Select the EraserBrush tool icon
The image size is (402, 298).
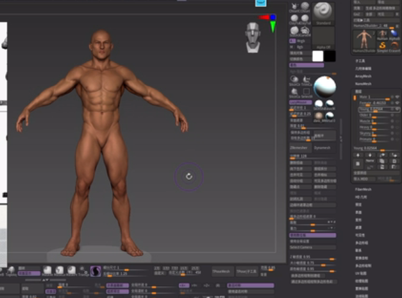(x=395, y=47)
